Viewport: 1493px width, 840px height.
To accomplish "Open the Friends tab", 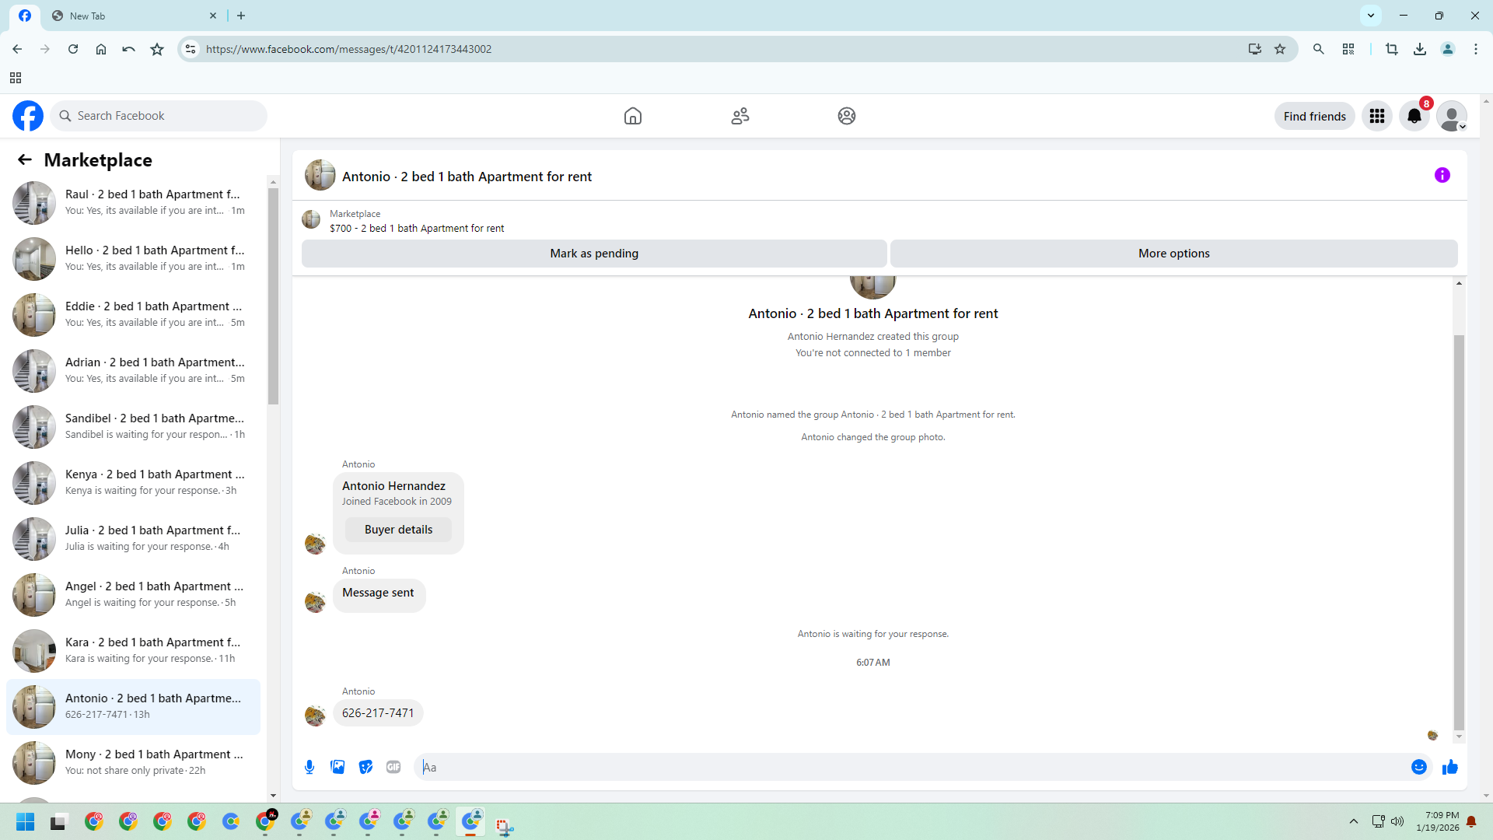I will 740,117.
